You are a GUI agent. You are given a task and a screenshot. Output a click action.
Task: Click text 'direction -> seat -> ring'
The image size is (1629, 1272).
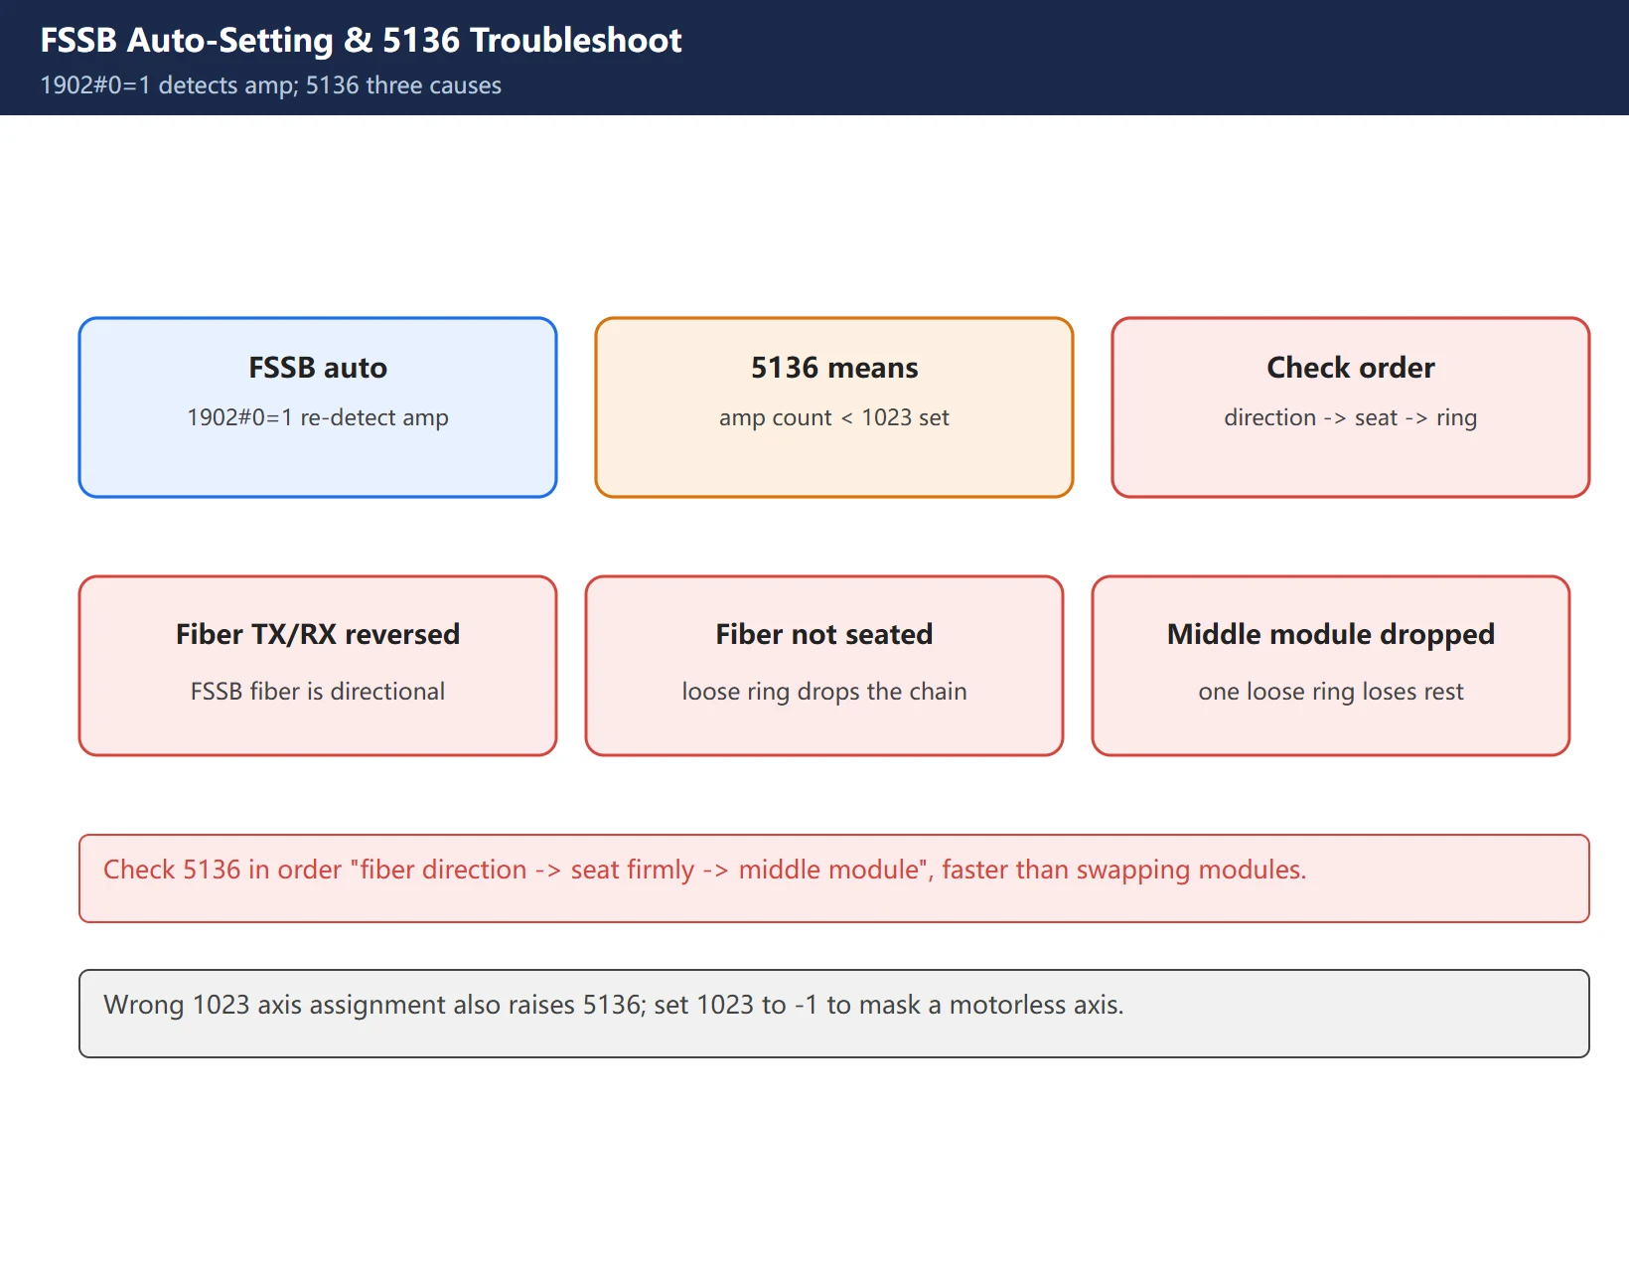tap(1351, 417)
